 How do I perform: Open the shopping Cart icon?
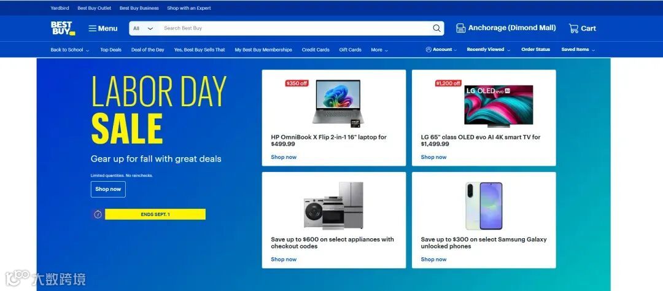[573, 28]
